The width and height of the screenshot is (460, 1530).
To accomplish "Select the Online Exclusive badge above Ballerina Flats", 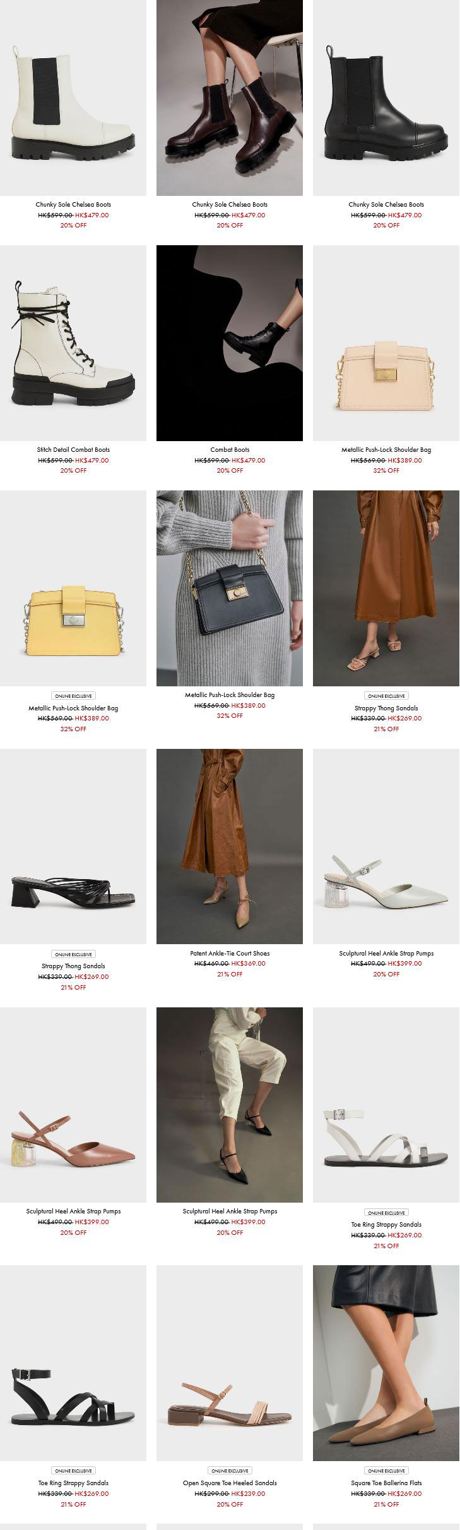I will 386,1471.
